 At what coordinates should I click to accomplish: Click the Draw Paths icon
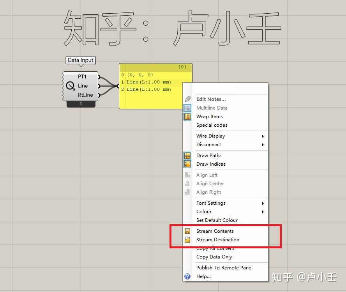click(x=187, y=155)
